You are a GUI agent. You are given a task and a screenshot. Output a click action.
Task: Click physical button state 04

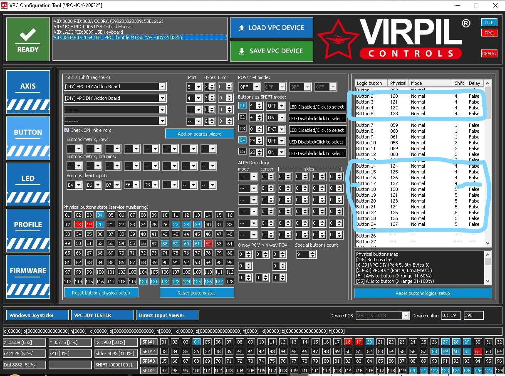tap(100, 215)
